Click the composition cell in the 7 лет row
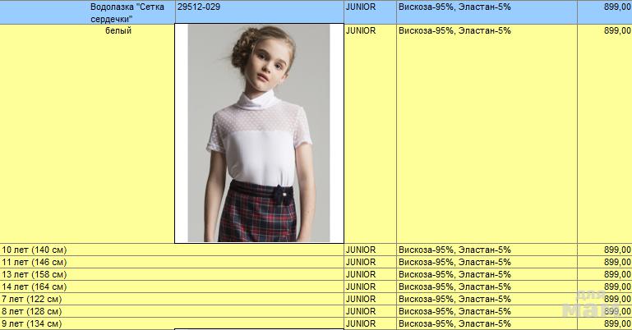This screenshot has height=330, width=632. pyautogui.click(x=454, y=299)
